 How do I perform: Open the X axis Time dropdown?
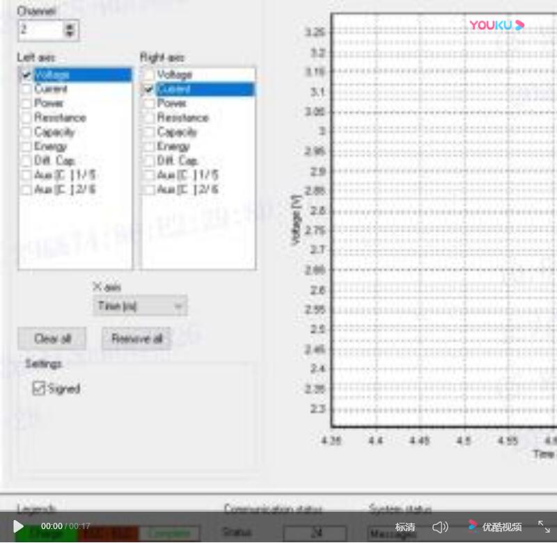(140, 306)
